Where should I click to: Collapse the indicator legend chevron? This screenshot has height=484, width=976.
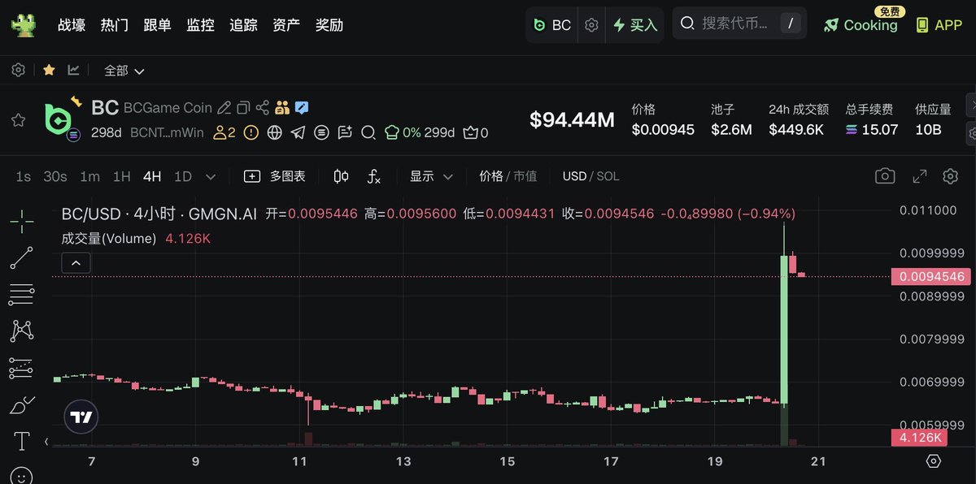76,262
